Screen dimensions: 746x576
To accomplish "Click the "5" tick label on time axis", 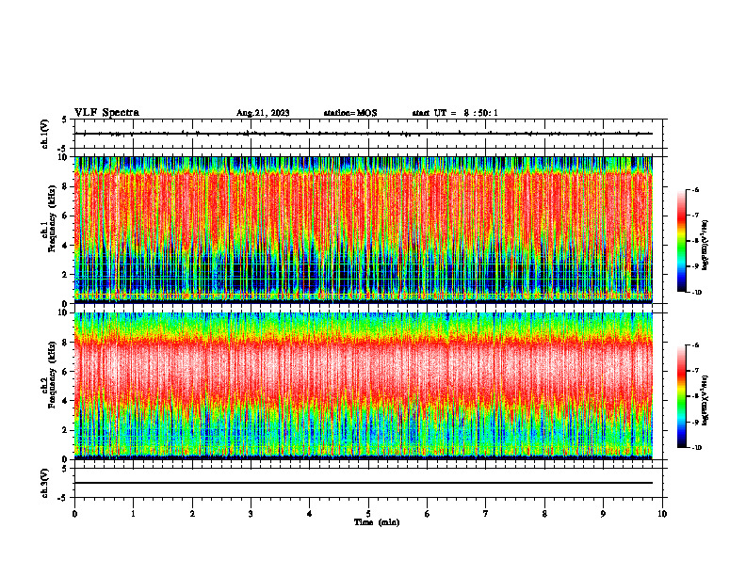I will (x=368, y=514).
